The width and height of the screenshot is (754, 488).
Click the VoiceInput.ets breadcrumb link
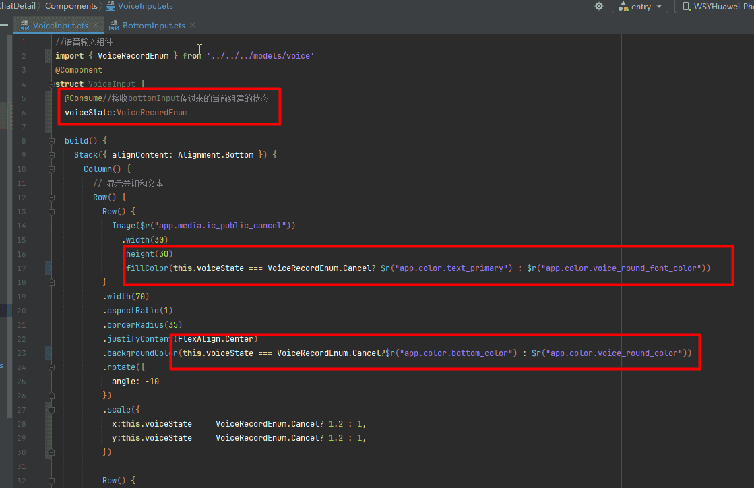click(x=145, y=6)
